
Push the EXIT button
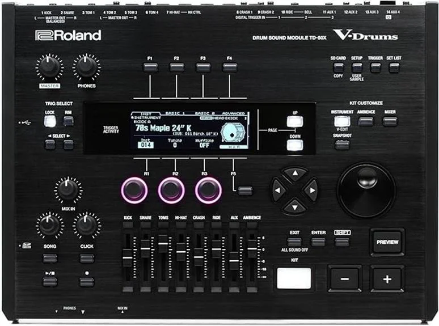click(x=294, y=242)
